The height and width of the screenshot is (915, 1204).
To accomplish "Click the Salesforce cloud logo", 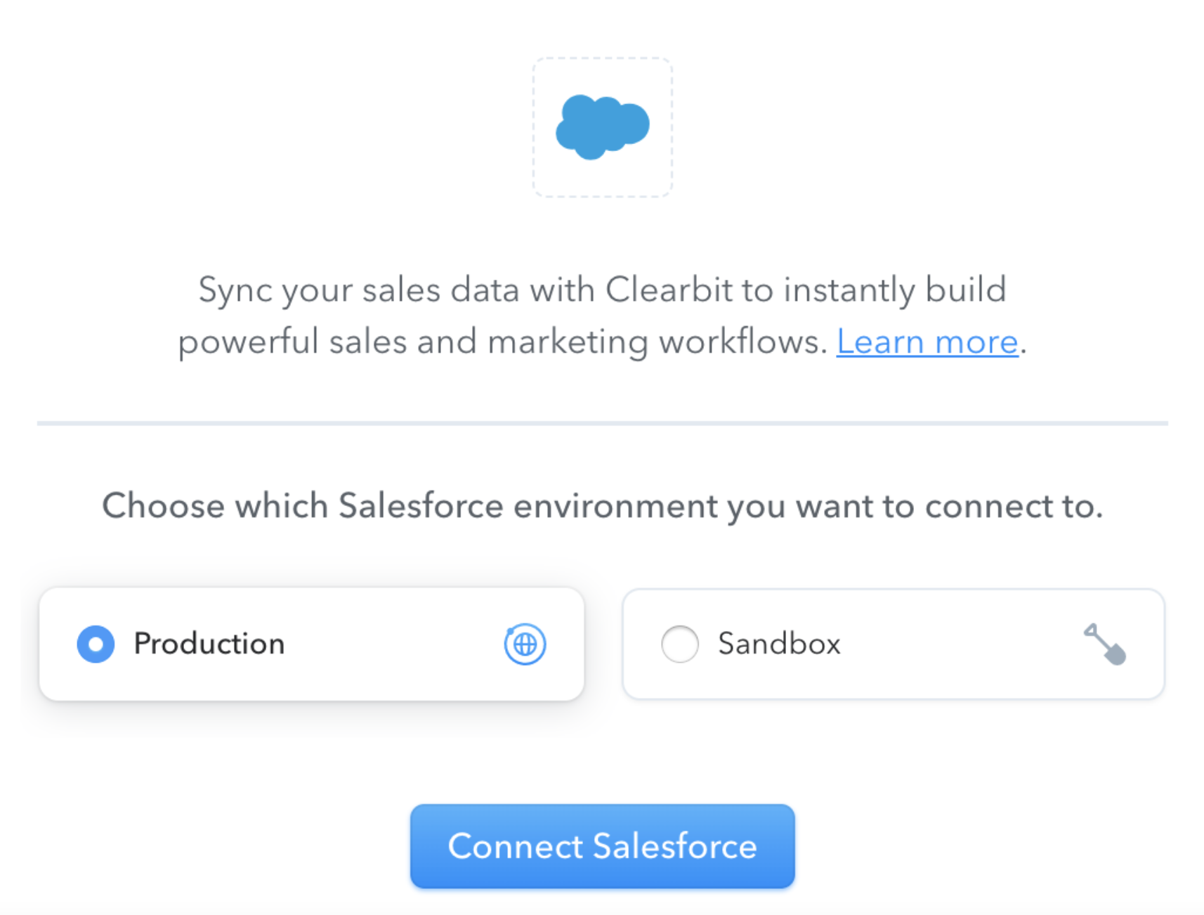I will click(x=603, y=127).
